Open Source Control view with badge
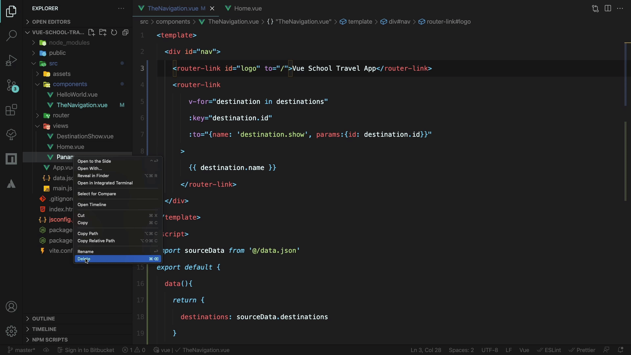Image resolution: width=631 pixels, height=355 pixels. click(11, 85)
